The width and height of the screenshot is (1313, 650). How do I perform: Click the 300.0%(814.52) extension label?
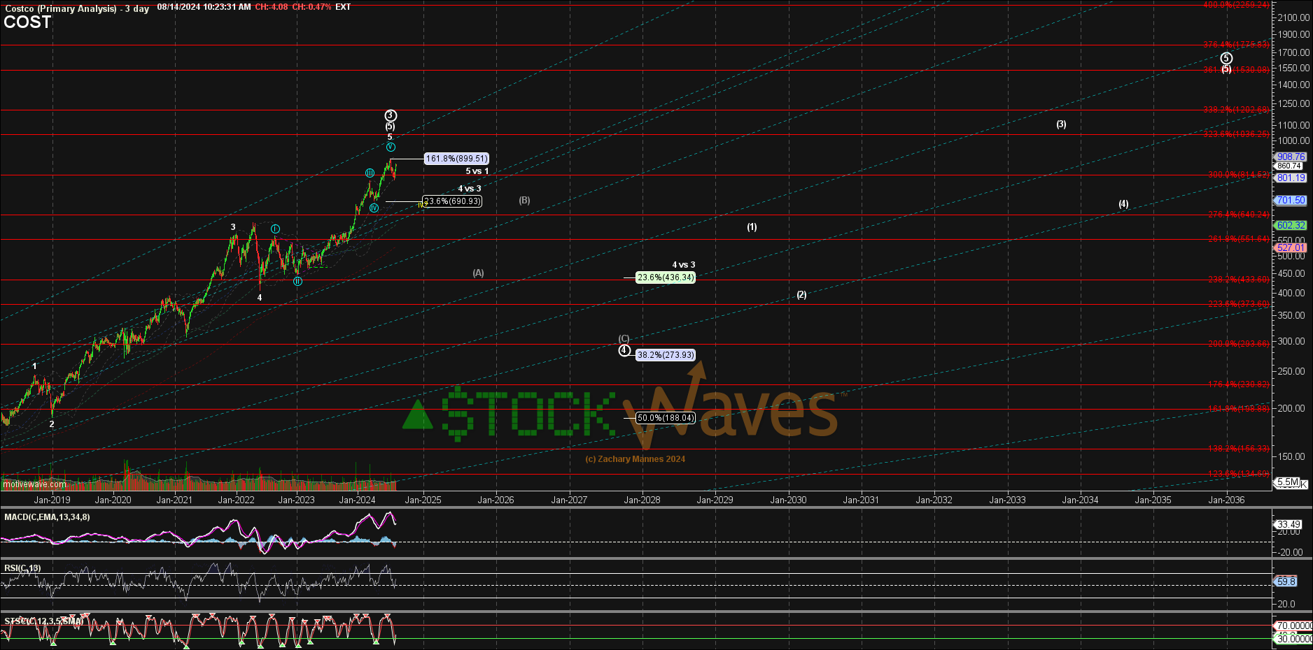click(1239, 175)
